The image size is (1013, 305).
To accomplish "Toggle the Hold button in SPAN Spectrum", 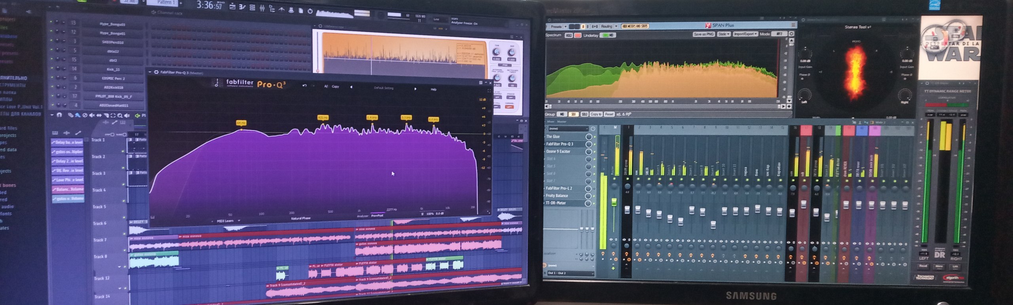I will (x=569, y=35).
